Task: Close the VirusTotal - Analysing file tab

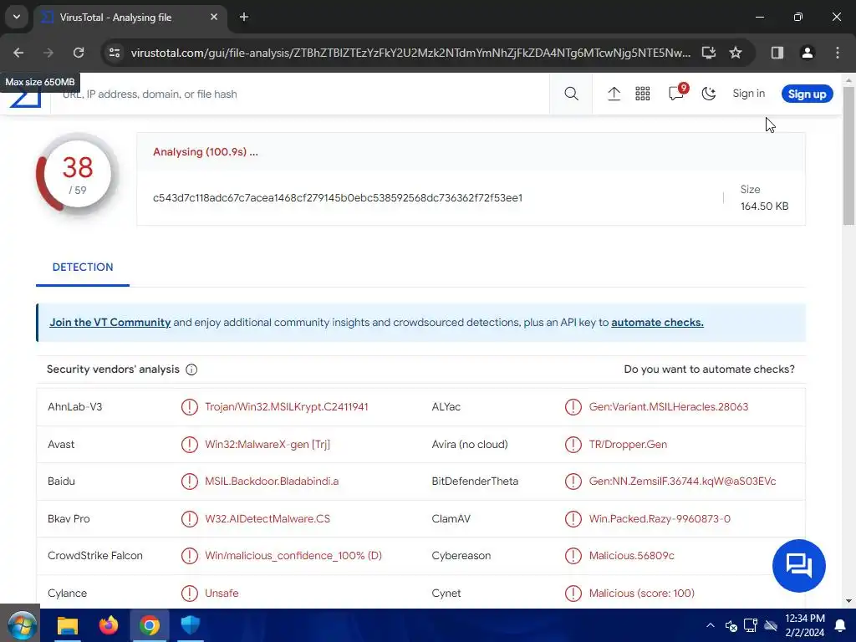Action: coord(214,17)
